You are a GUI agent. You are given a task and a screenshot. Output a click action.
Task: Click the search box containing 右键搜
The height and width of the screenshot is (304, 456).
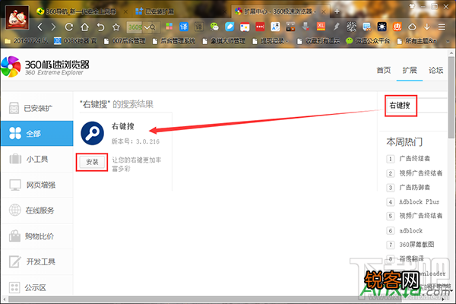(x=416, y=106)
